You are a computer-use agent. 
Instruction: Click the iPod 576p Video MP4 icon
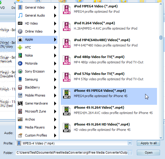pos(67,77)
